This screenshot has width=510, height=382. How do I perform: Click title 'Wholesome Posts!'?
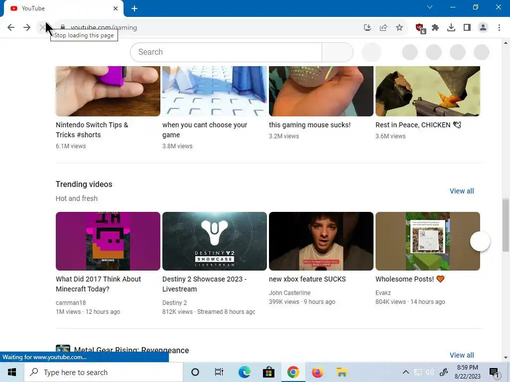(410, 279)
